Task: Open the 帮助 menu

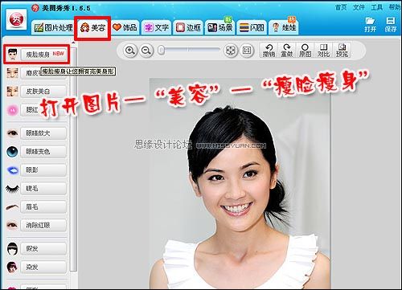Action: point(395,7)
